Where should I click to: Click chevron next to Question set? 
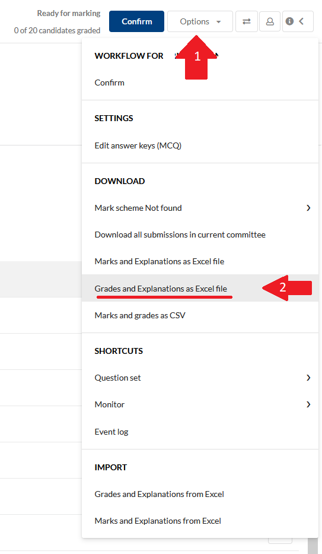click(308, 378)
